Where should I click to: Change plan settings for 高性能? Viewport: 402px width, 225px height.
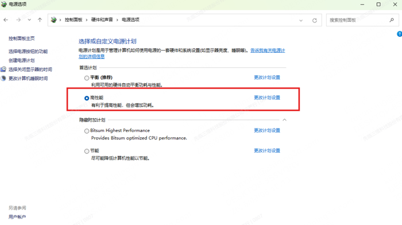point(267,98)
